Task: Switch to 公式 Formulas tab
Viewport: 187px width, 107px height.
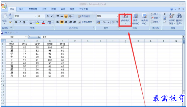Action: click(44, 9)
